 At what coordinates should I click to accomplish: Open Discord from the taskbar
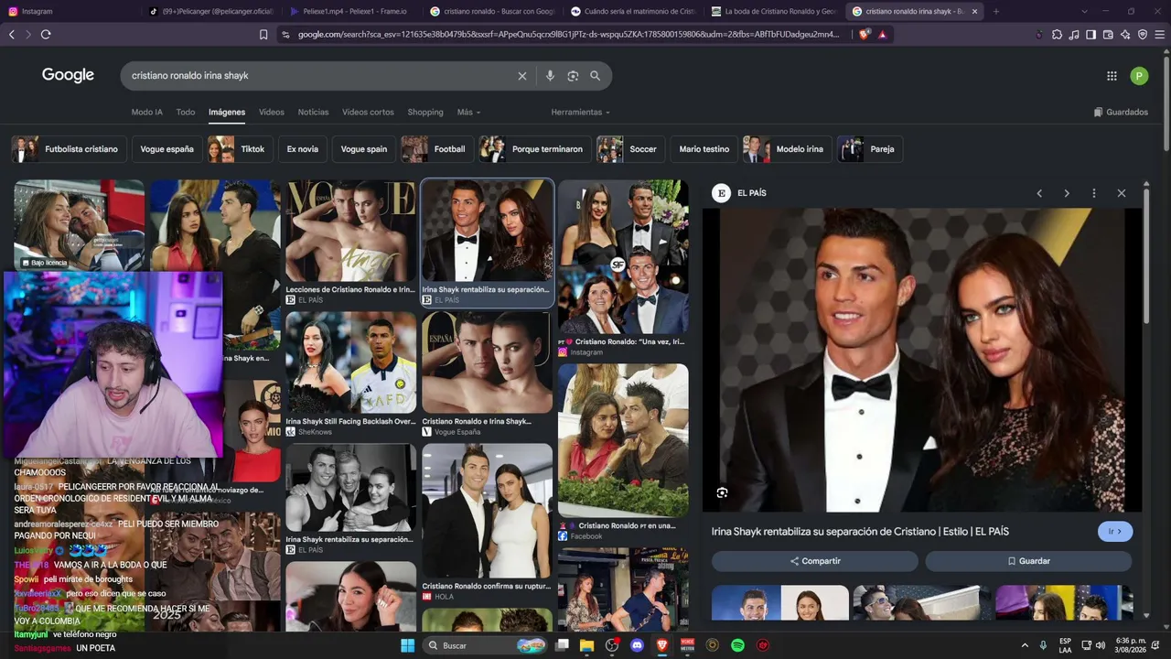[x=637, y=645]
